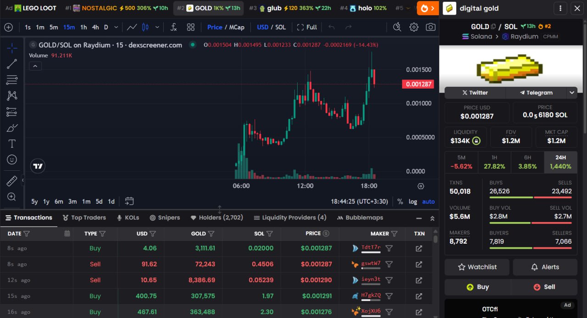Collapse the volume indicator legend
The height and width of the screenshot is (318, 587).
[x=35, y=66]
